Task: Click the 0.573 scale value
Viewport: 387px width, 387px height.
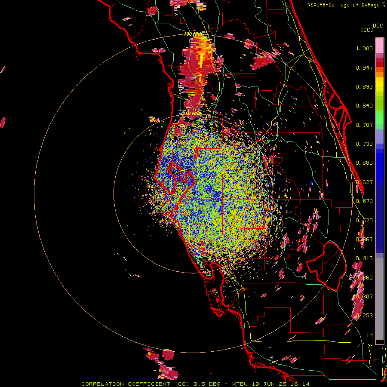Action: pyautogui.click(x=364, y=201)
